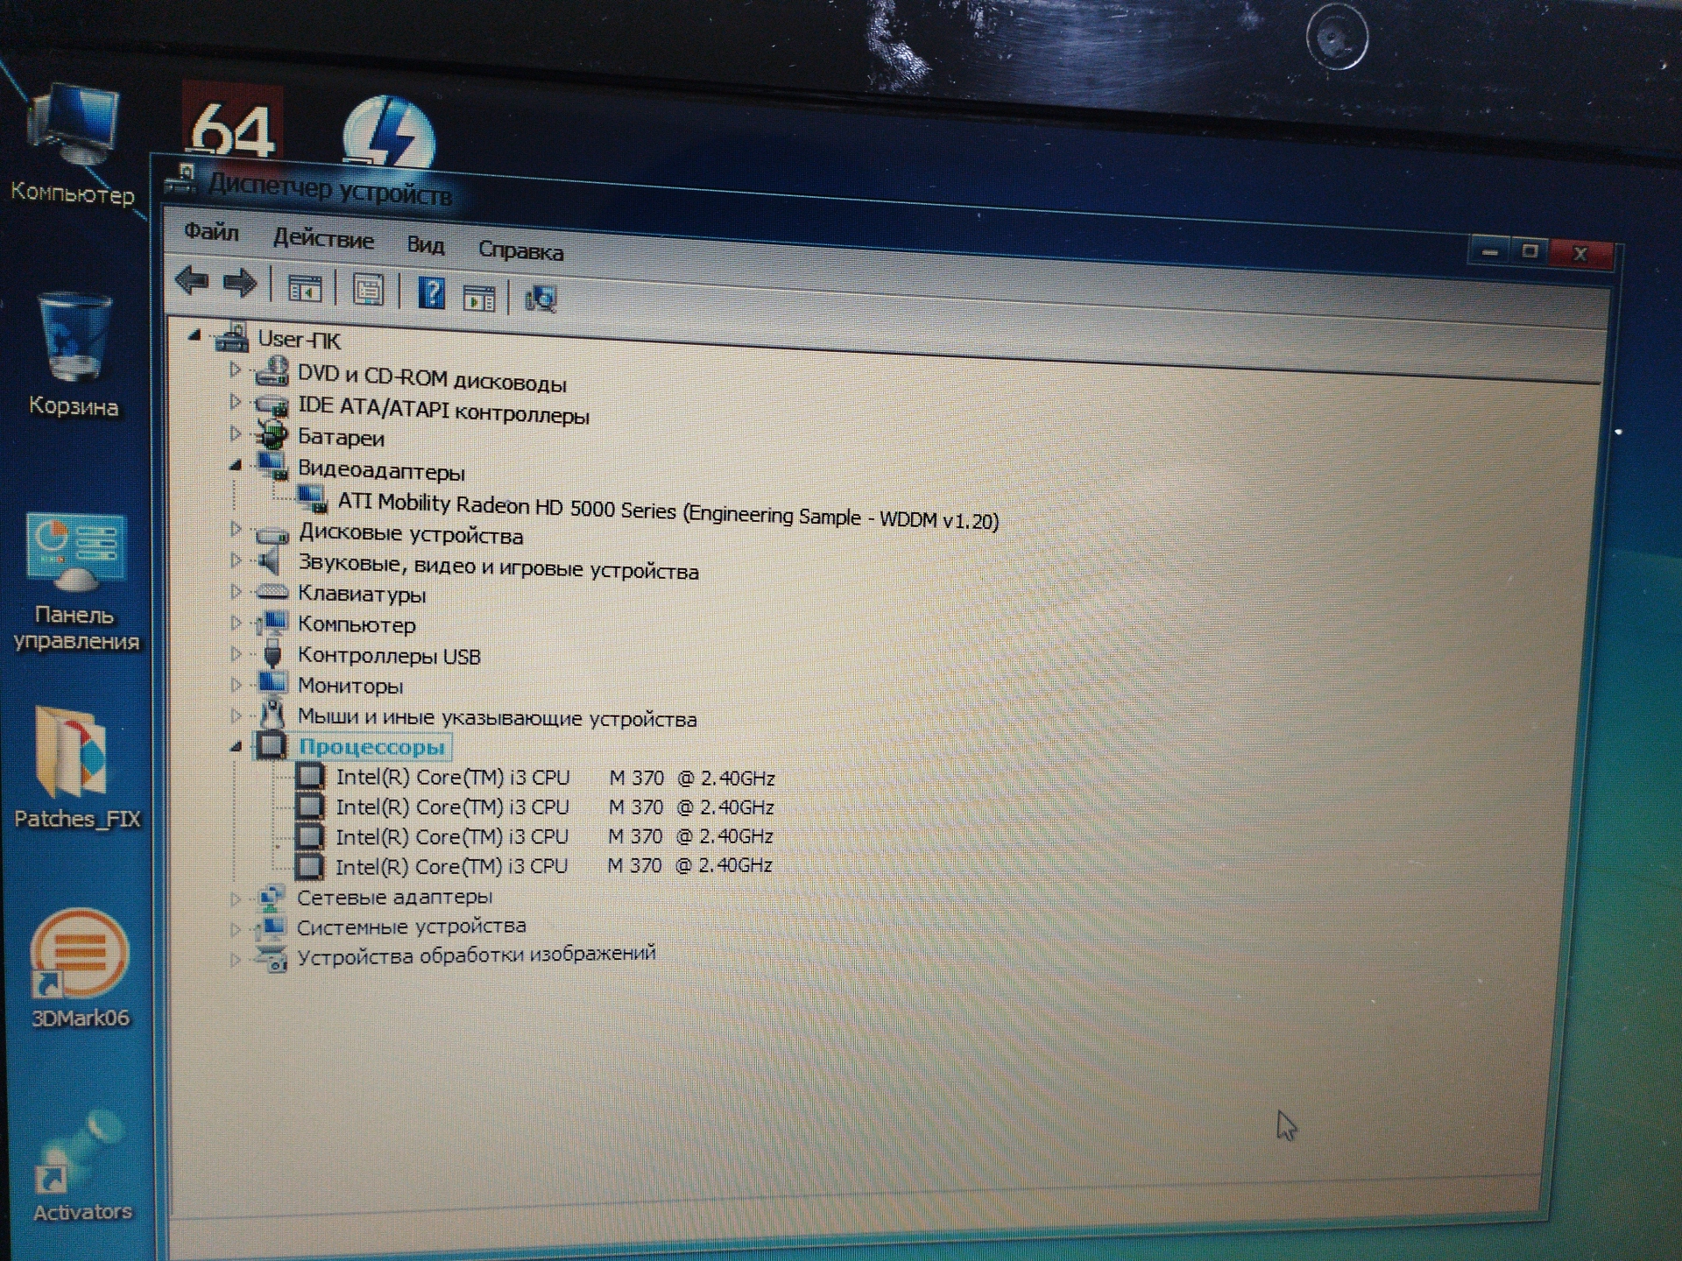Select Дисковые устройства label

pos(411,534)
